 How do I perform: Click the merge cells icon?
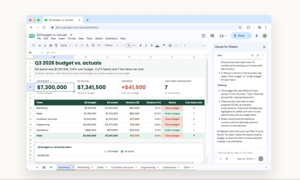(176, 46)
